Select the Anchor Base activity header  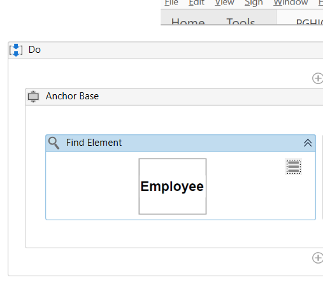coord(174,97)
